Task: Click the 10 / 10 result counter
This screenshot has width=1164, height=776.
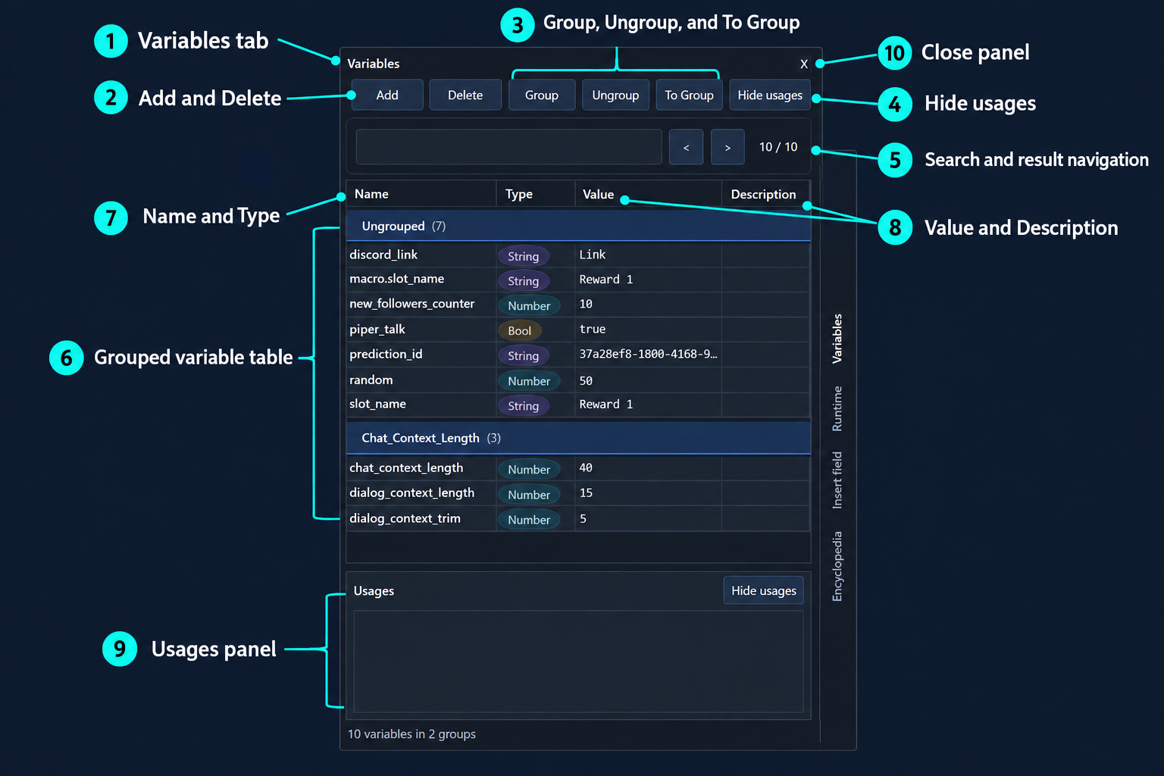Action: [x=778, y=147]
